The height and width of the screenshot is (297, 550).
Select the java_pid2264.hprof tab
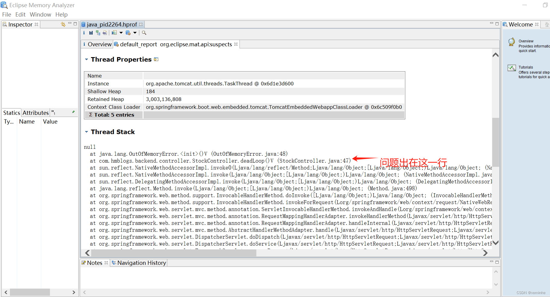coord(112,24)
